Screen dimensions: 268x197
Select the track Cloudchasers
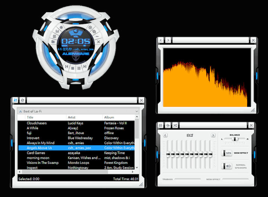pos(36,123)
